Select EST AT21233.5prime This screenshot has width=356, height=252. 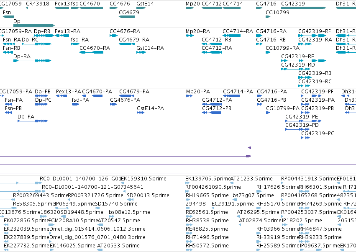232,183
